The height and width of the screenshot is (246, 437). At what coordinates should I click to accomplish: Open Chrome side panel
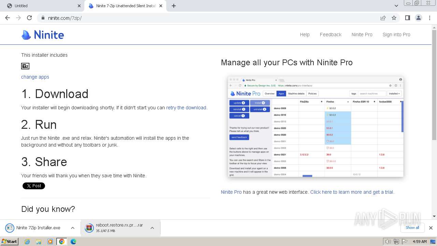pyautogui.click(x=408, y=18)
